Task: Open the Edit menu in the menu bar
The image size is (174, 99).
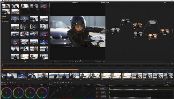Action: pos(17,1)
